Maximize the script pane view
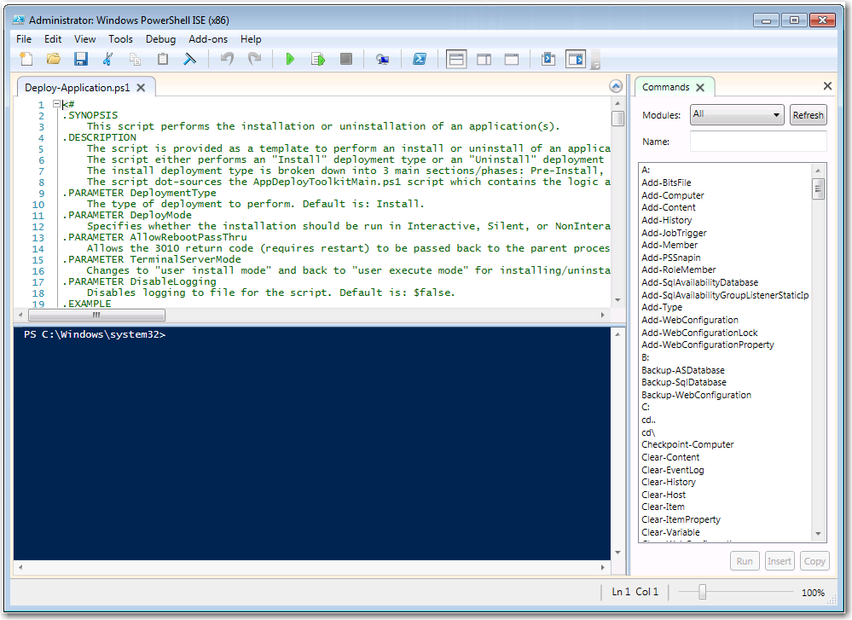The image size is (852, 620). [x=511, y=59]
